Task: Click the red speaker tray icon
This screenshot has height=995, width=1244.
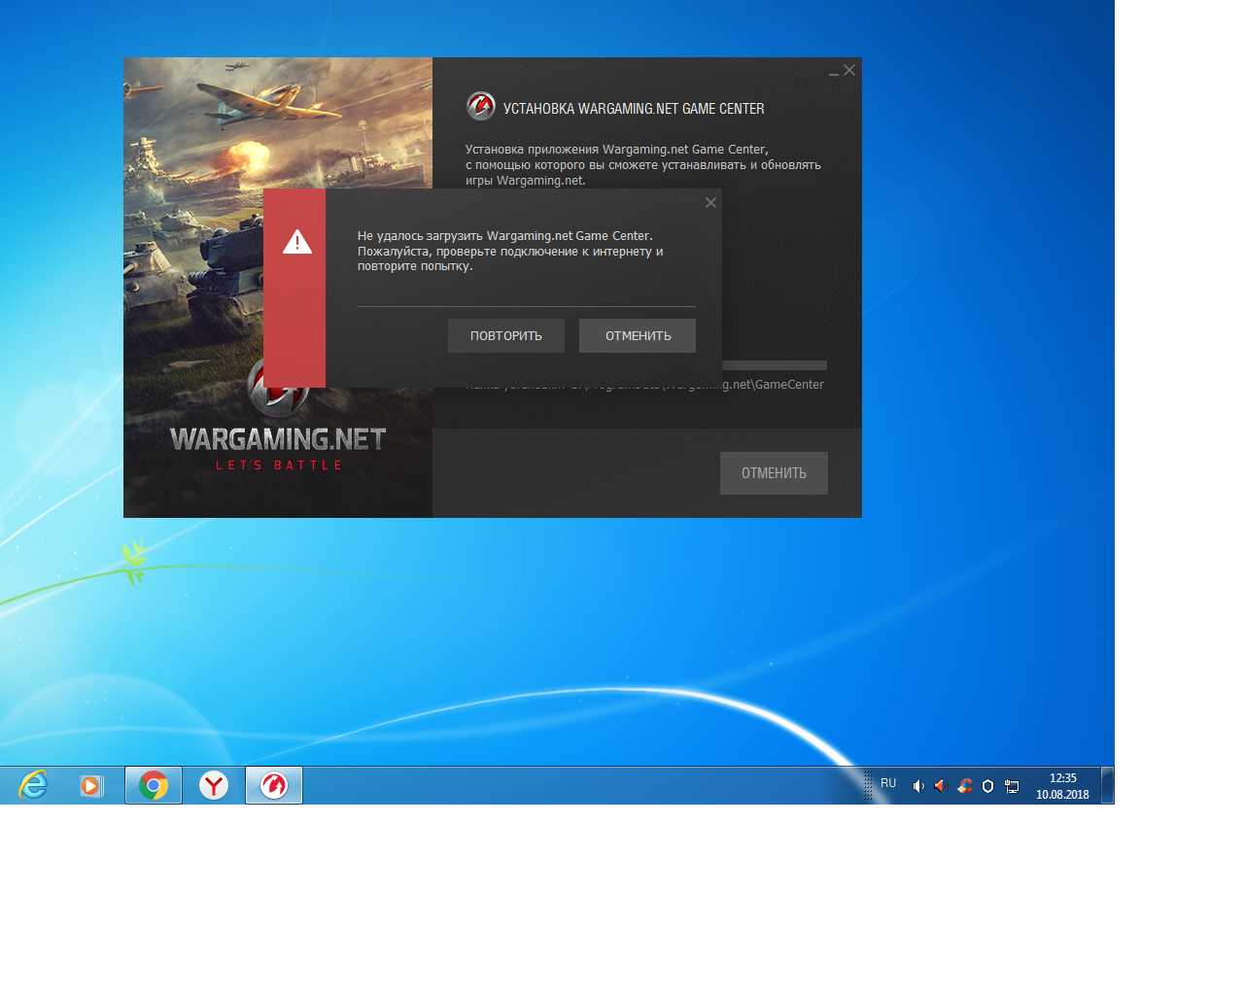Action: click(940, 786)
